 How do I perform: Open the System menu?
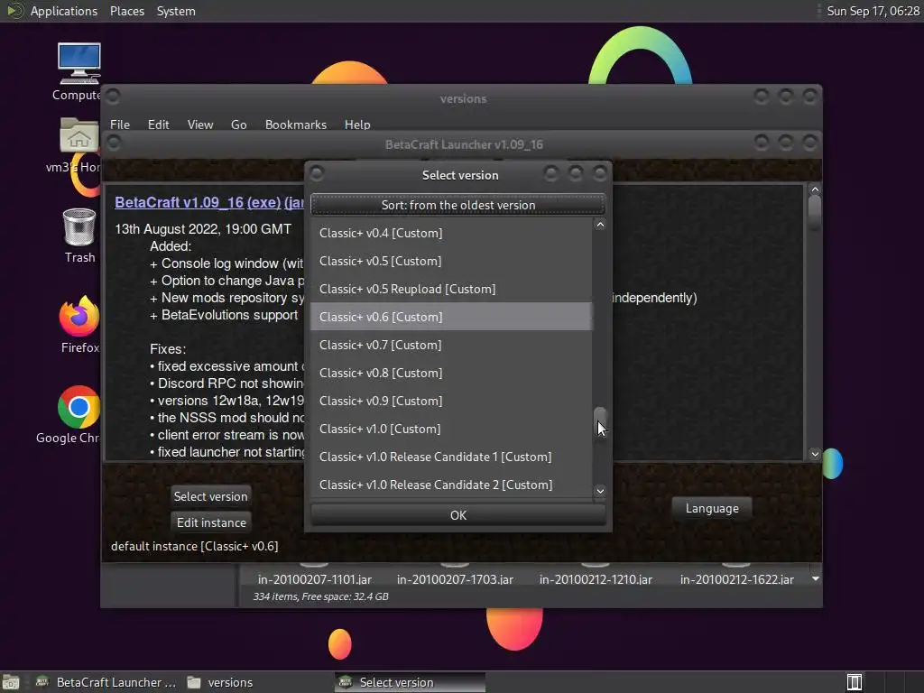(x=176, y=11)
